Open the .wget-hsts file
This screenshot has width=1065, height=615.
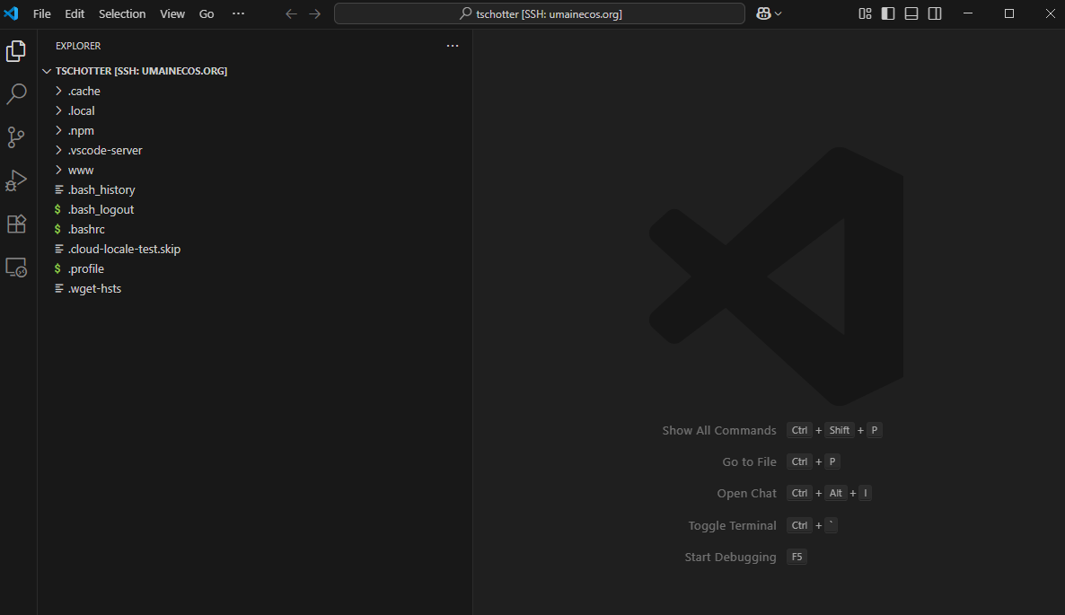(x=255, y=288)
